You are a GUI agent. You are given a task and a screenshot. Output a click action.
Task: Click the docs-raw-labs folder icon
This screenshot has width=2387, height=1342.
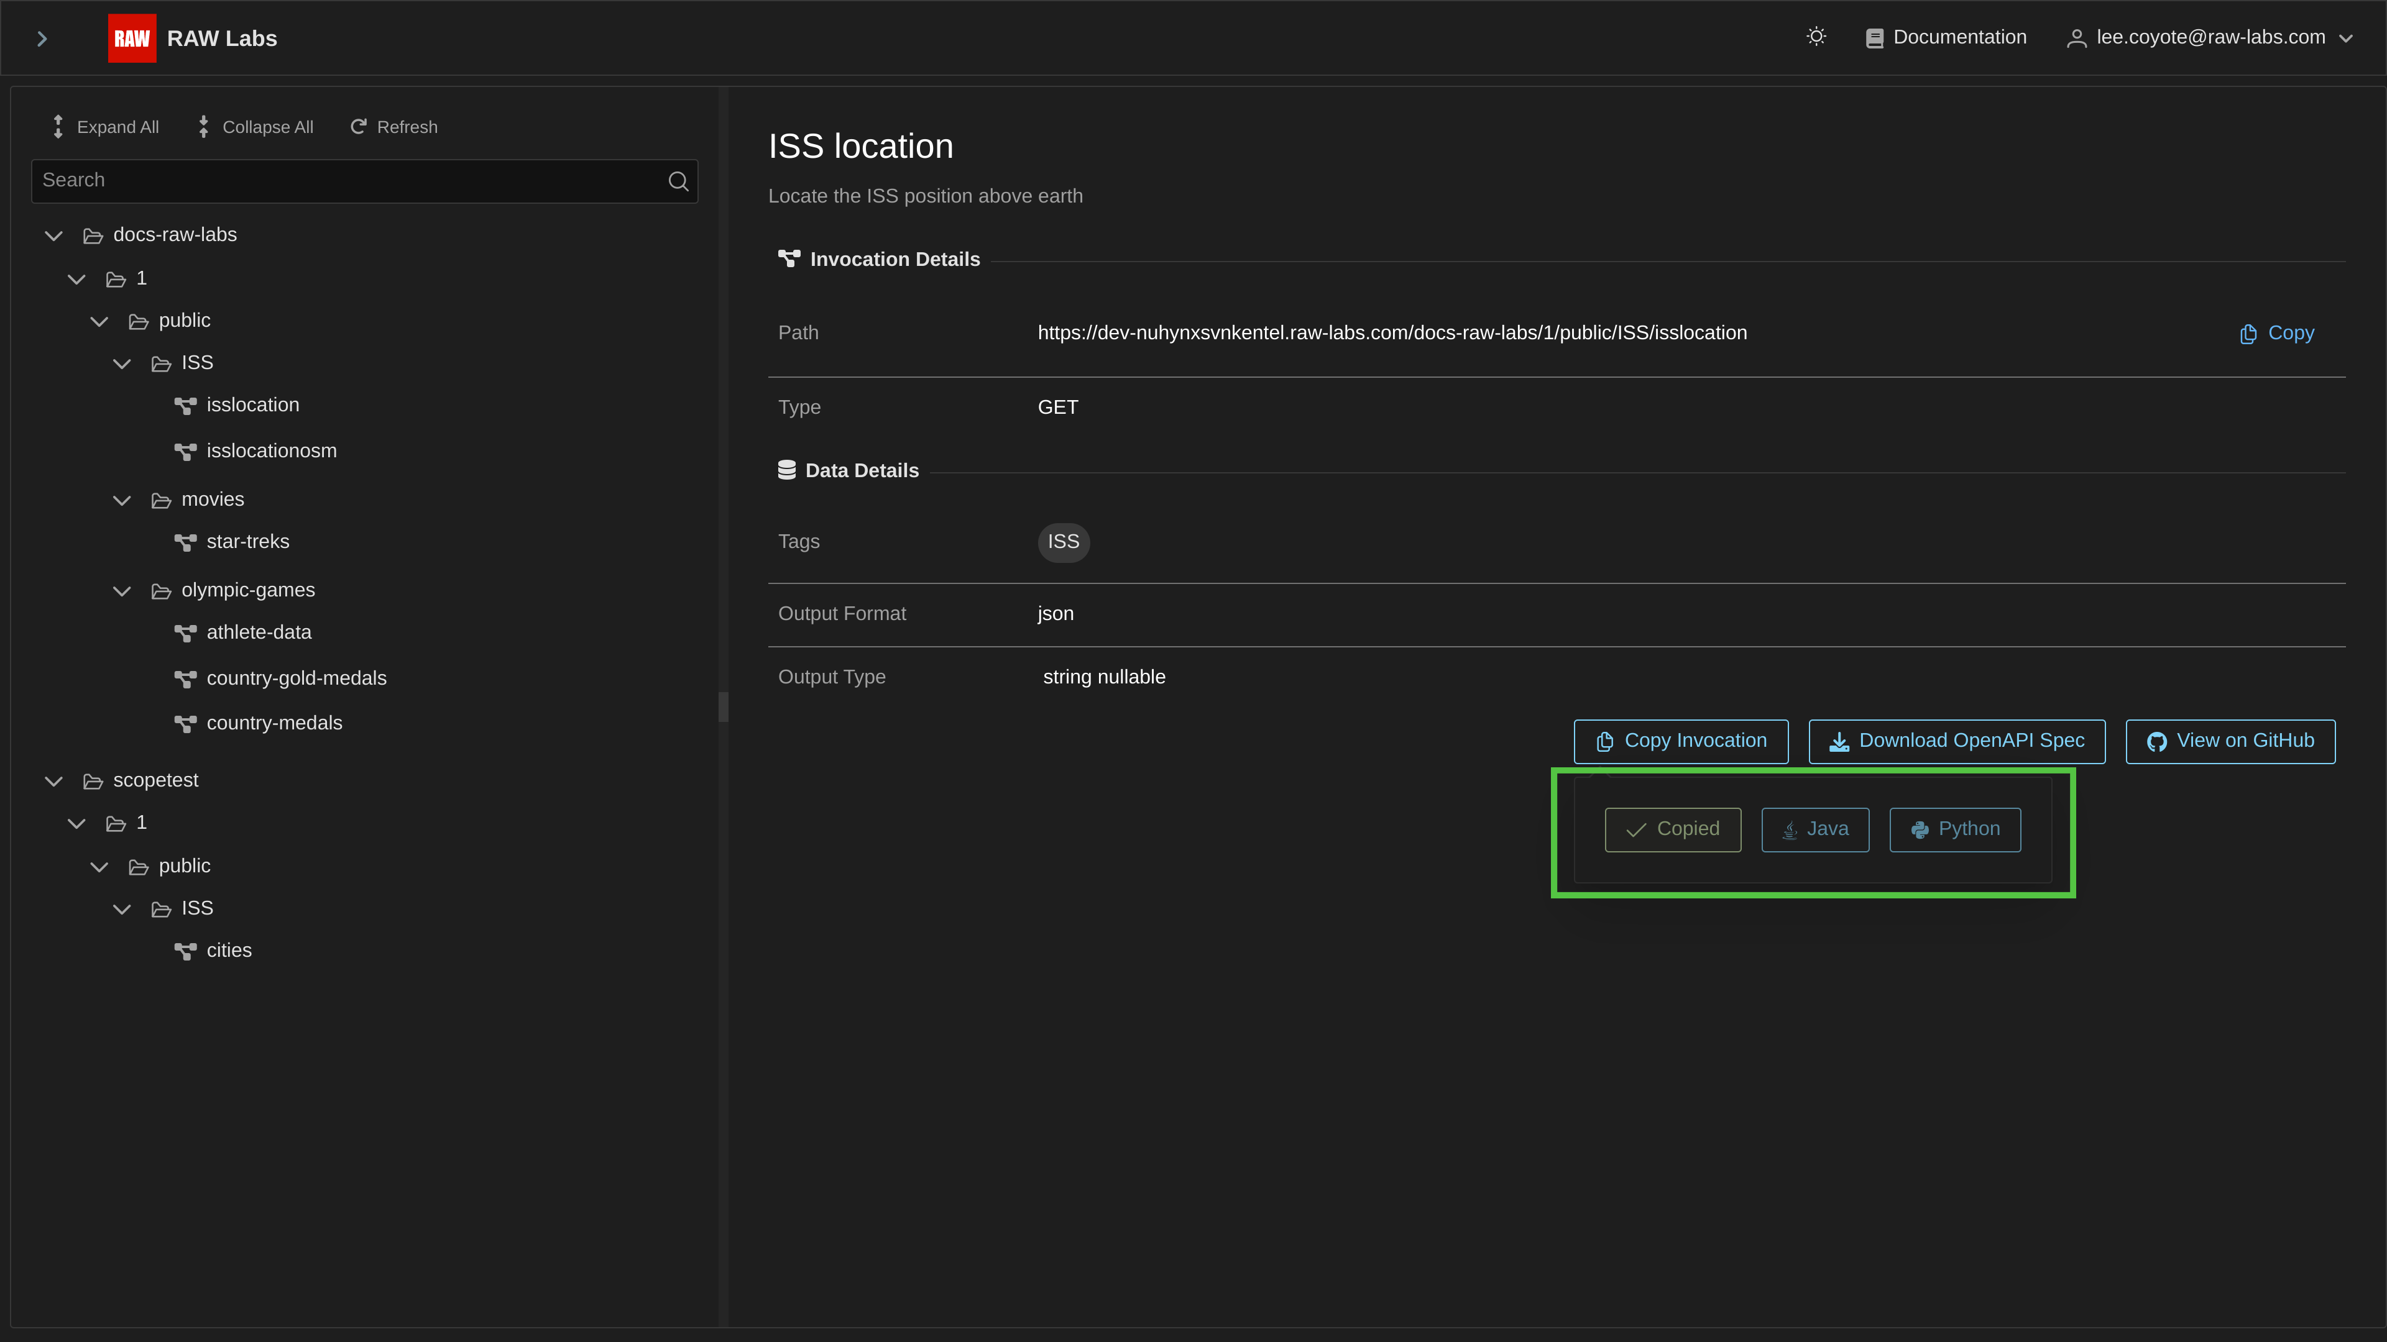click(x=93, y=235)
